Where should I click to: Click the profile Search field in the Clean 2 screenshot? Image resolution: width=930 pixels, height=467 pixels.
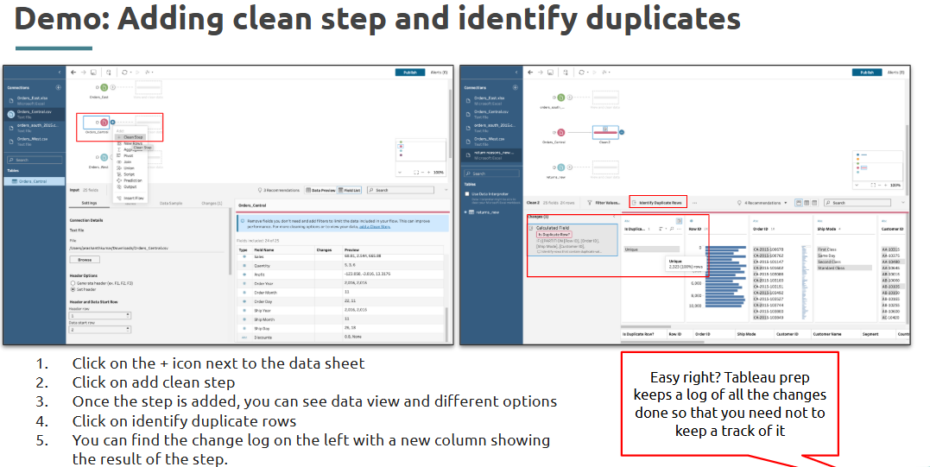(857, 203)
